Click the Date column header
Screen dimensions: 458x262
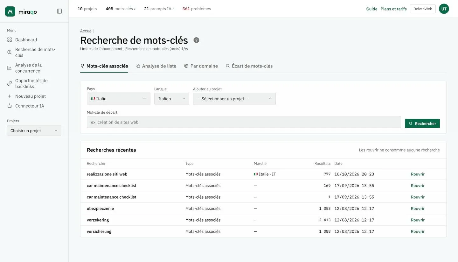pos(338,163)
